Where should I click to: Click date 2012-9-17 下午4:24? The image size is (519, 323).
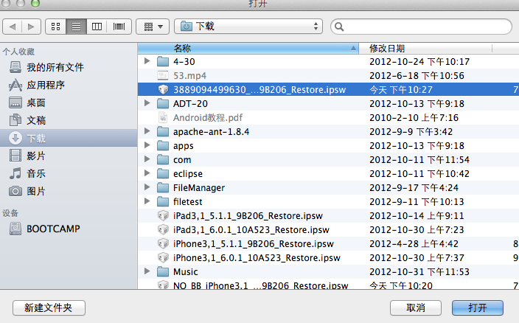pyautogui.click(x=414, y=187)
